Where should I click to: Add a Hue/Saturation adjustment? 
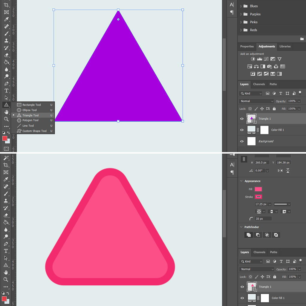(250, 66)
